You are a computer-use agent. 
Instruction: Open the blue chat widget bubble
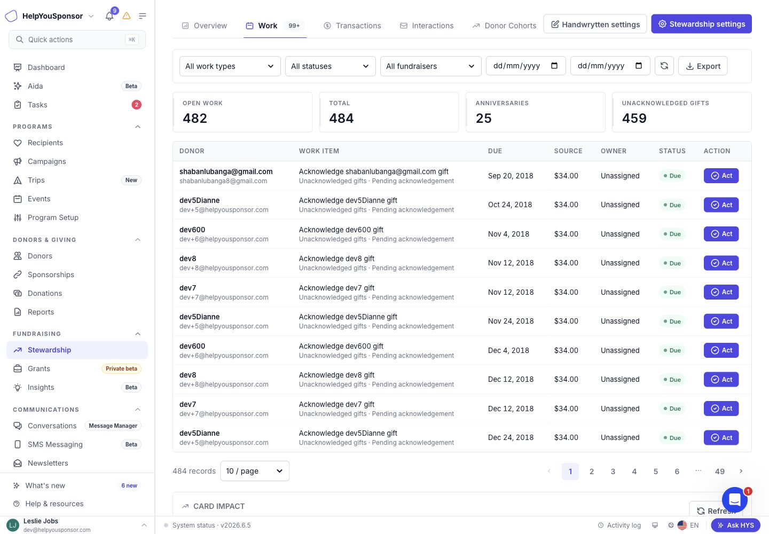click(x=735, y=500)
